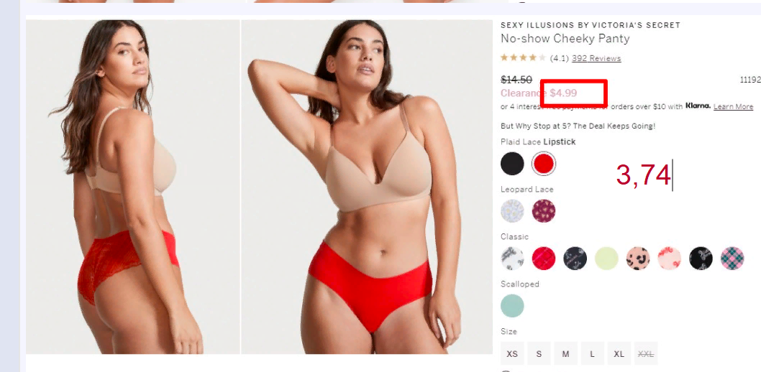Screen dimensions: 761x372
Task: Select size L button
Action: click(592, 353)
